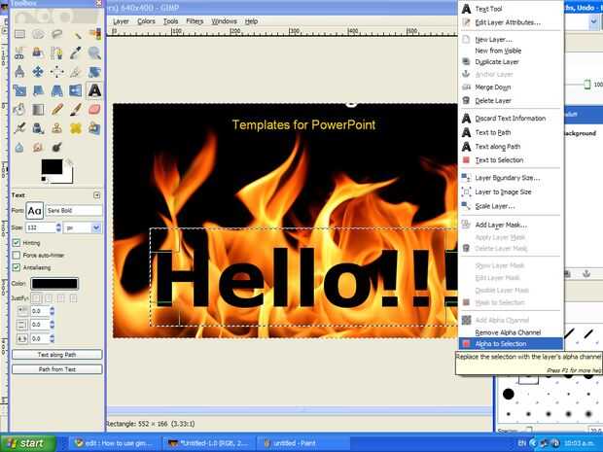Select the Measure compass tool
The height and width of the screenshot is (452, 603).
(19, 72)
